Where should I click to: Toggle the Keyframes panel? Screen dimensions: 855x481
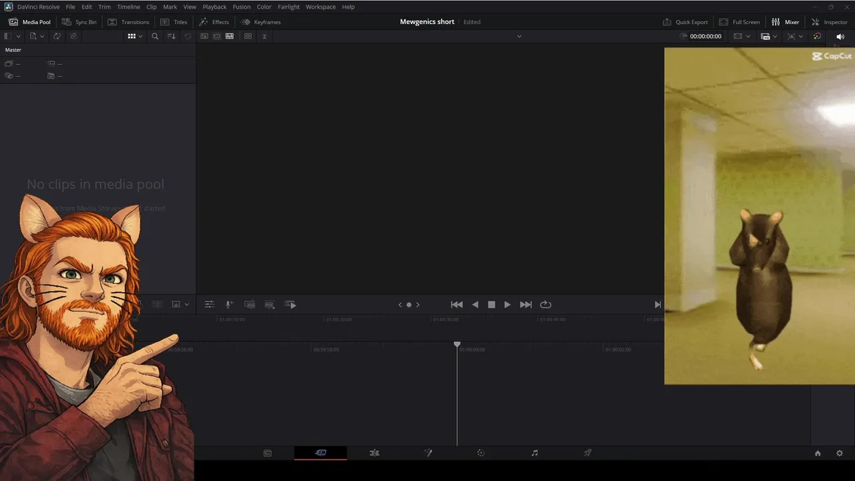click(261, 22)
